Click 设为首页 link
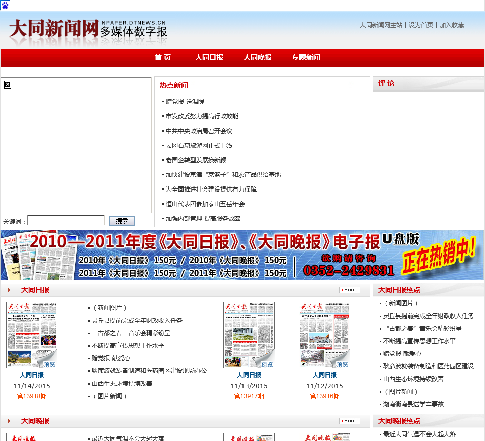This screenshot has height=441, width=485. pyautogui.click(x=421, y=25)
